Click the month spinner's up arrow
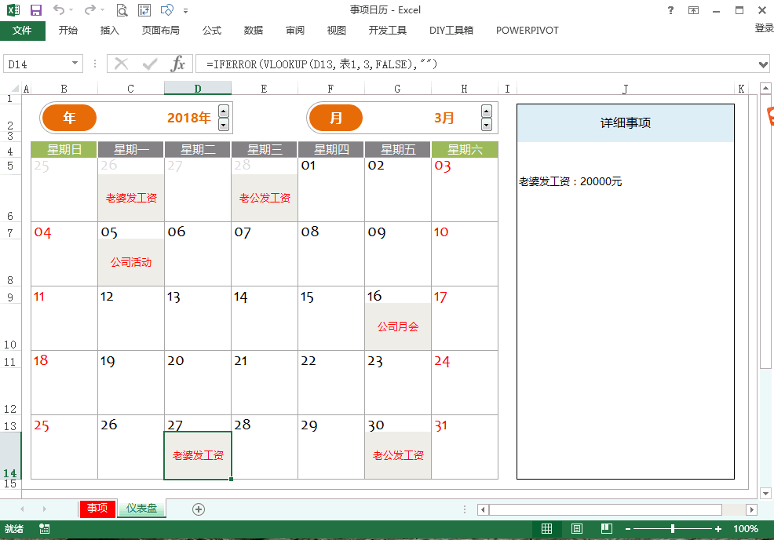The width and height of the screenshot is (774, 540). pos(487,111)
